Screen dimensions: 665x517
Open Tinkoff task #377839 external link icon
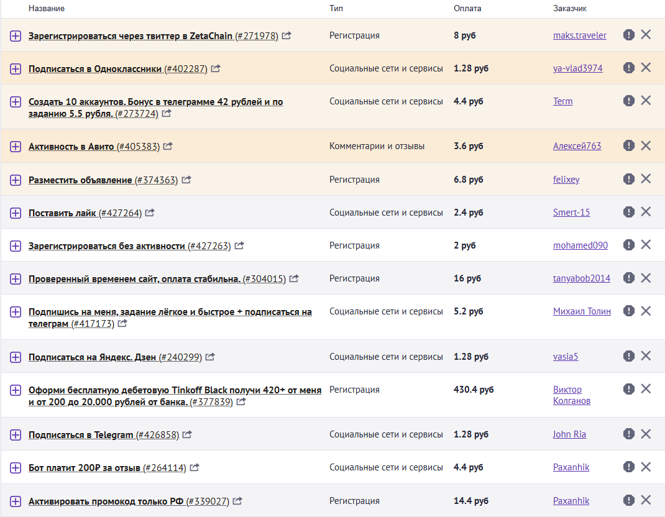click(x=241, y=401)
